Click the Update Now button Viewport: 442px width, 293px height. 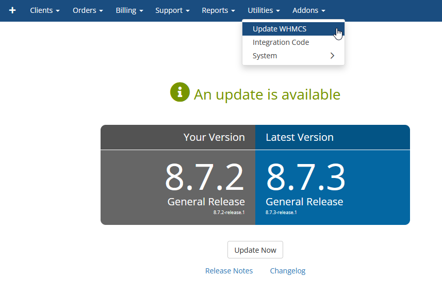point(255,250)
